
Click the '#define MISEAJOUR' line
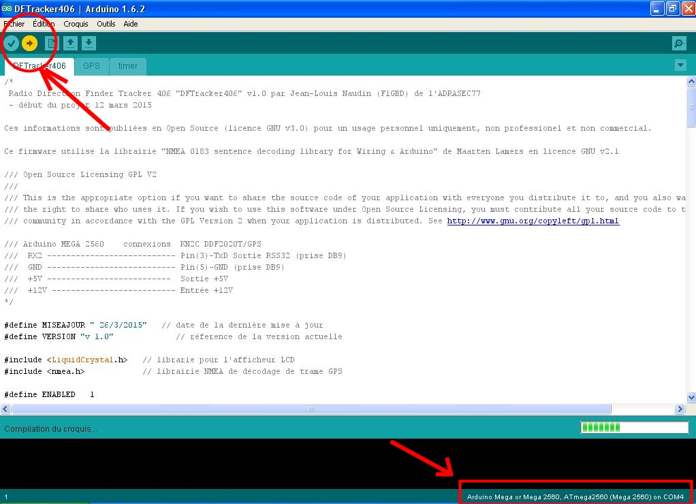pyautogui.click(x=164, y=325)
